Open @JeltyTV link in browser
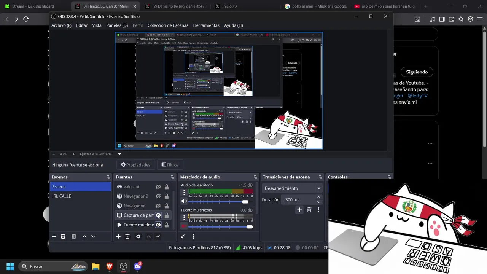 click(x=417, y=96)
